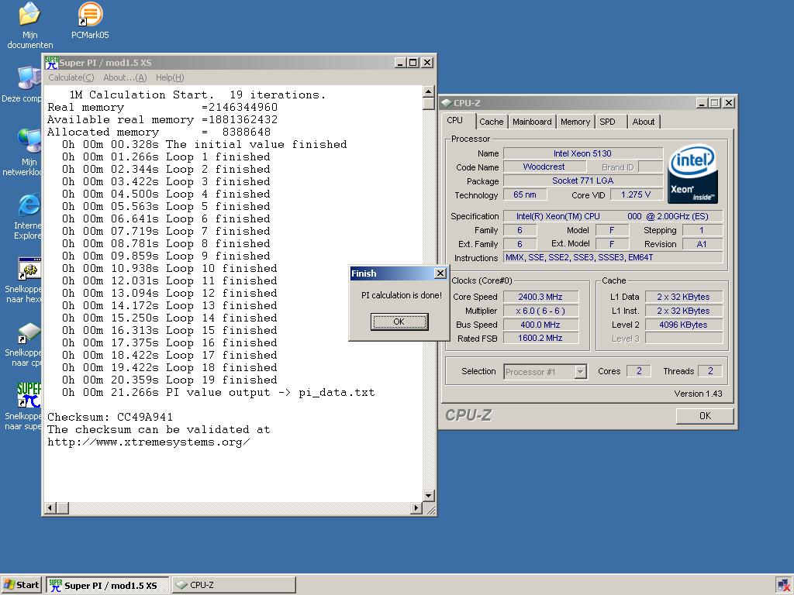Image resolution: width=794 pixels, height=595 pixels.
Task: Expand the Processor #1 selection dropdown
Action: [580, 372]
